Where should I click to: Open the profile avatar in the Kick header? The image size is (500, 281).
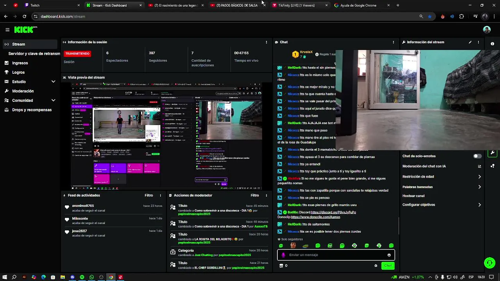tap(487, 30)
